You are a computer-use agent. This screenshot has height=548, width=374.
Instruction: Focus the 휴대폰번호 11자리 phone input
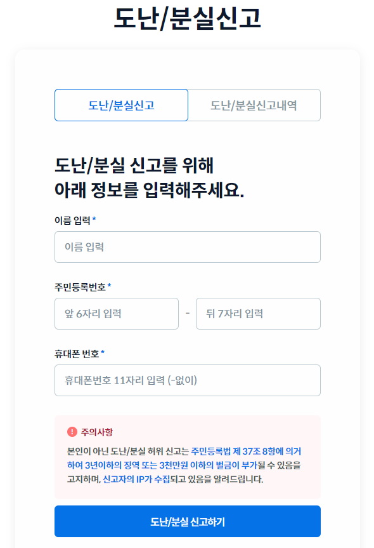188,380
